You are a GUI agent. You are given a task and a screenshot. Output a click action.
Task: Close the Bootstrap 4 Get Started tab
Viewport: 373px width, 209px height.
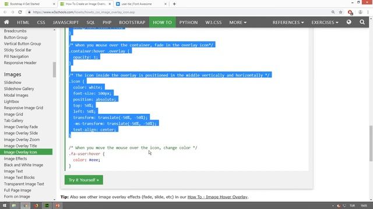coord(54,4)
